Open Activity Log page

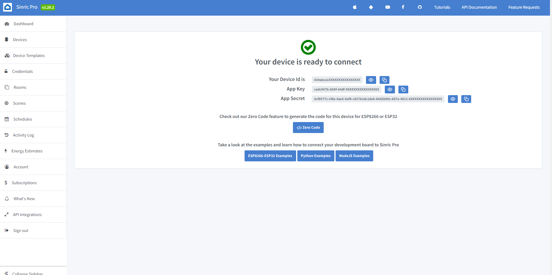pyautogui.click(x=33, y=135)
